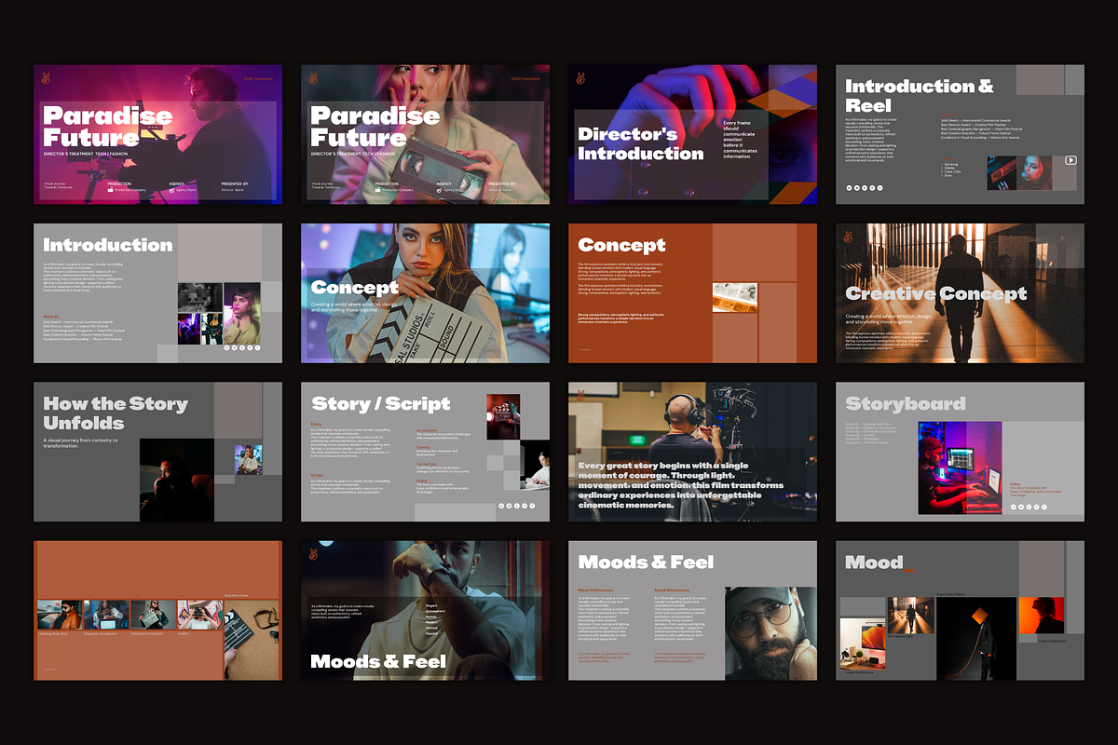1118x745 pixels.
Task: Click the orange box head figure photo
Action: click(x=975, y=639)
